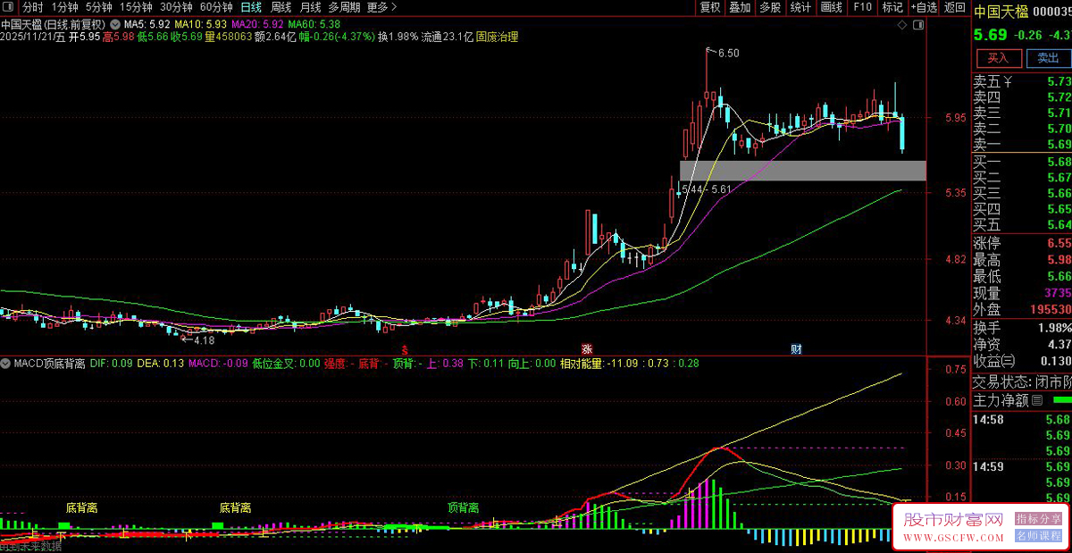Switch to 日线 daily chart
1072x553 pixels.
(x=251, y=7)
